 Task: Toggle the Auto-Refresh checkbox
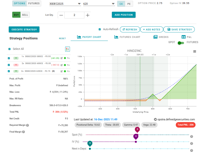tap(100, 29)
